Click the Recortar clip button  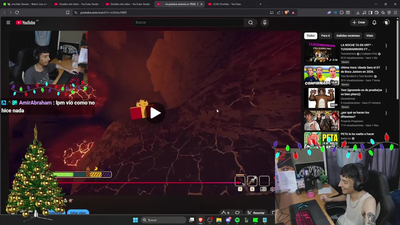256,213
